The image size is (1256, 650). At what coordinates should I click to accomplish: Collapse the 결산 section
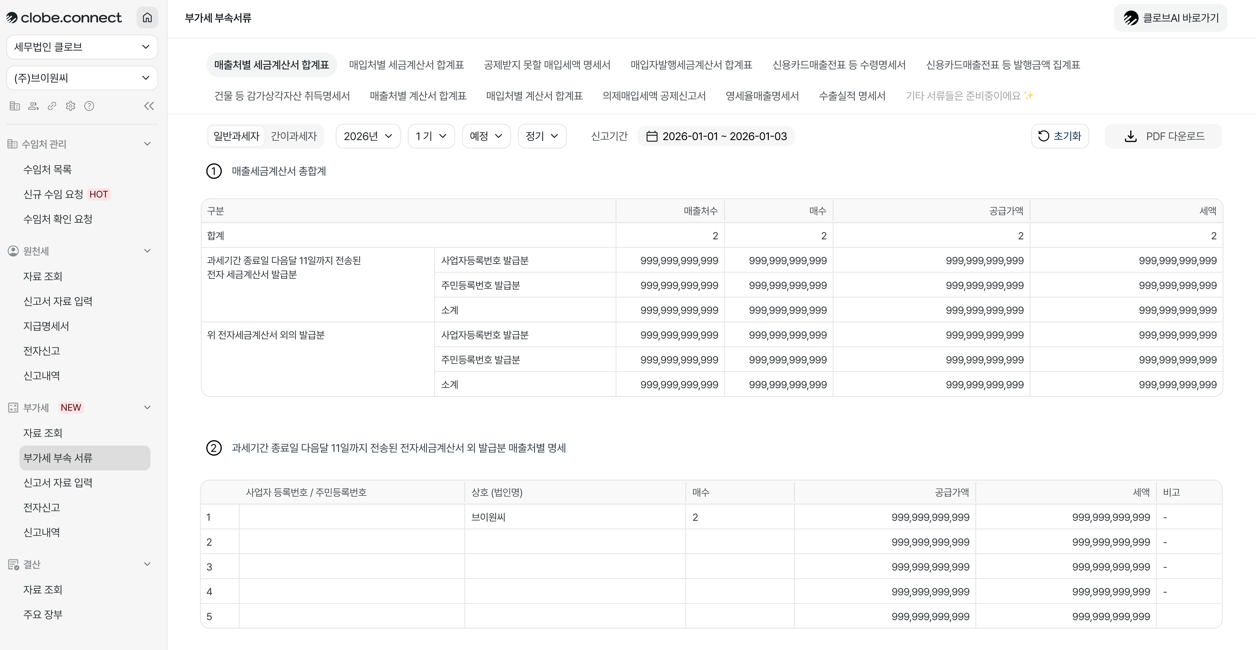tap(147, 564)
